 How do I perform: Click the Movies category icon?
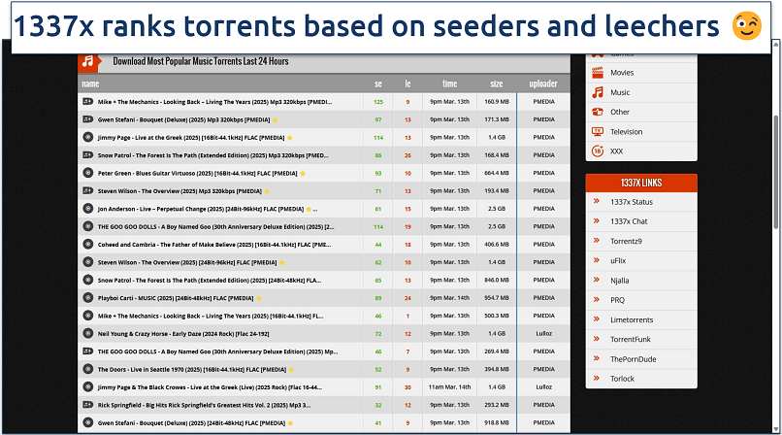[x=598, y=73]
